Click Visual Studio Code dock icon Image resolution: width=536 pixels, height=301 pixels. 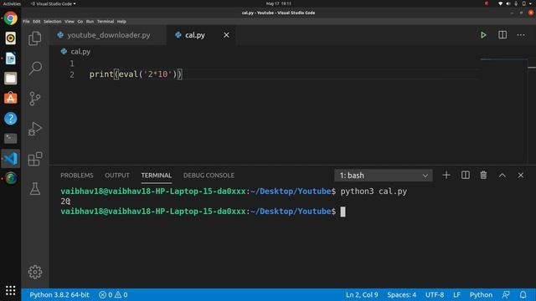point(11,158)
